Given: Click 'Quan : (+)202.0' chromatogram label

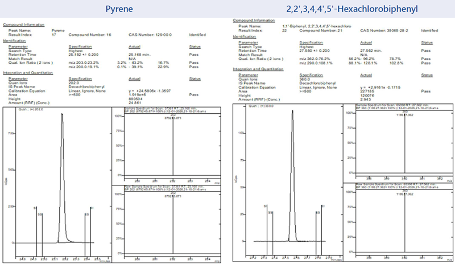Looking at the screenshot, I should (x=30, y=109).
